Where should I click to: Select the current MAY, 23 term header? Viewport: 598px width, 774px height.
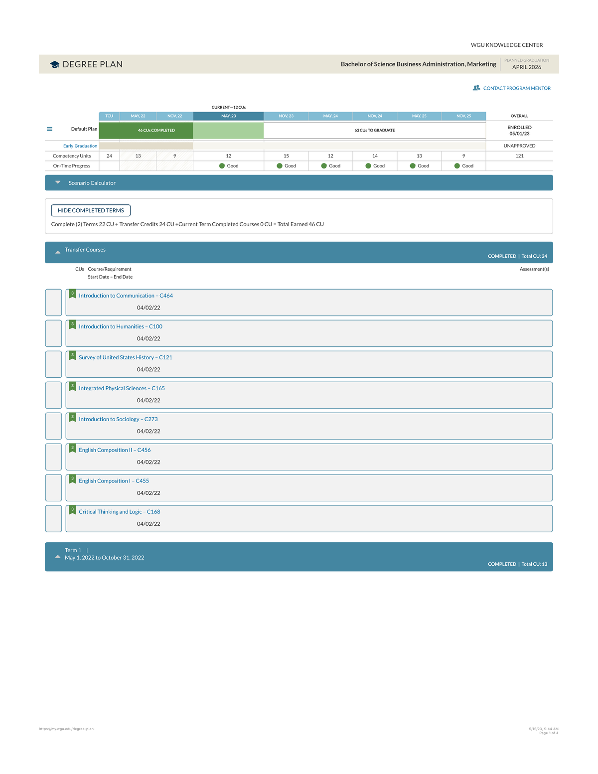pos(228,116)
